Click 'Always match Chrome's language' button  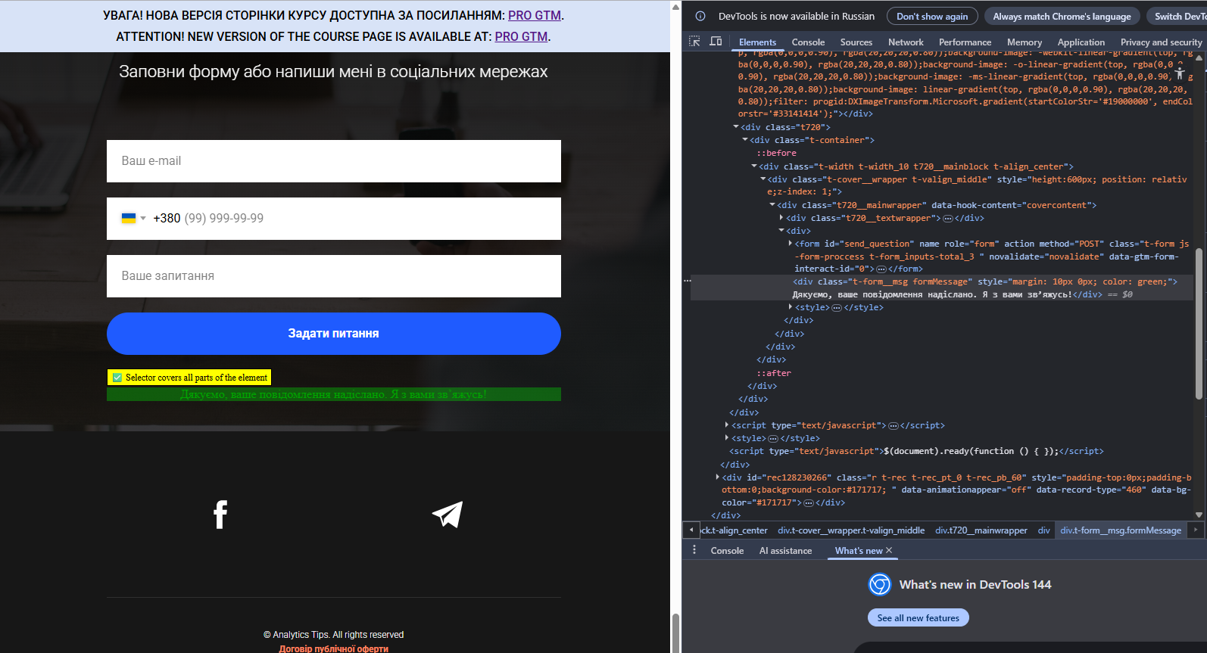point(1062,16)
